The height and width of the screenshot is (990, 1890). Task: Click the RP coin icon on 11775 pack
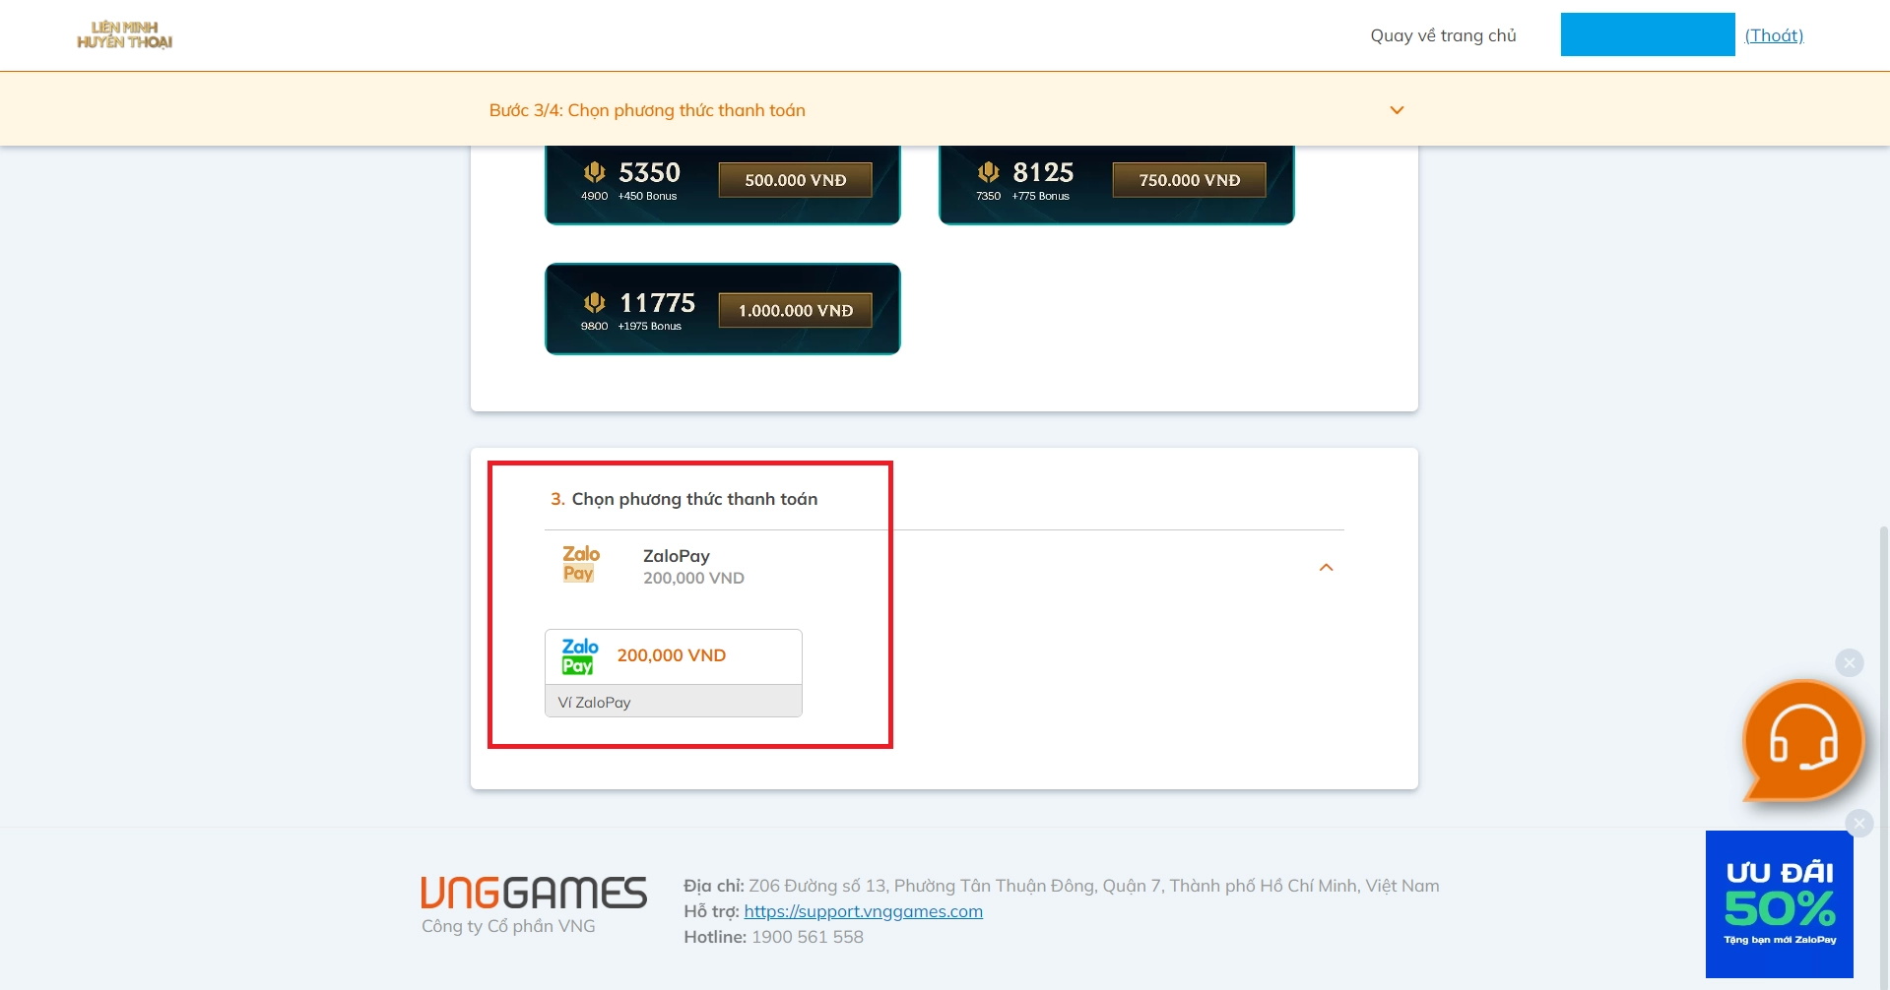[594, 302]
